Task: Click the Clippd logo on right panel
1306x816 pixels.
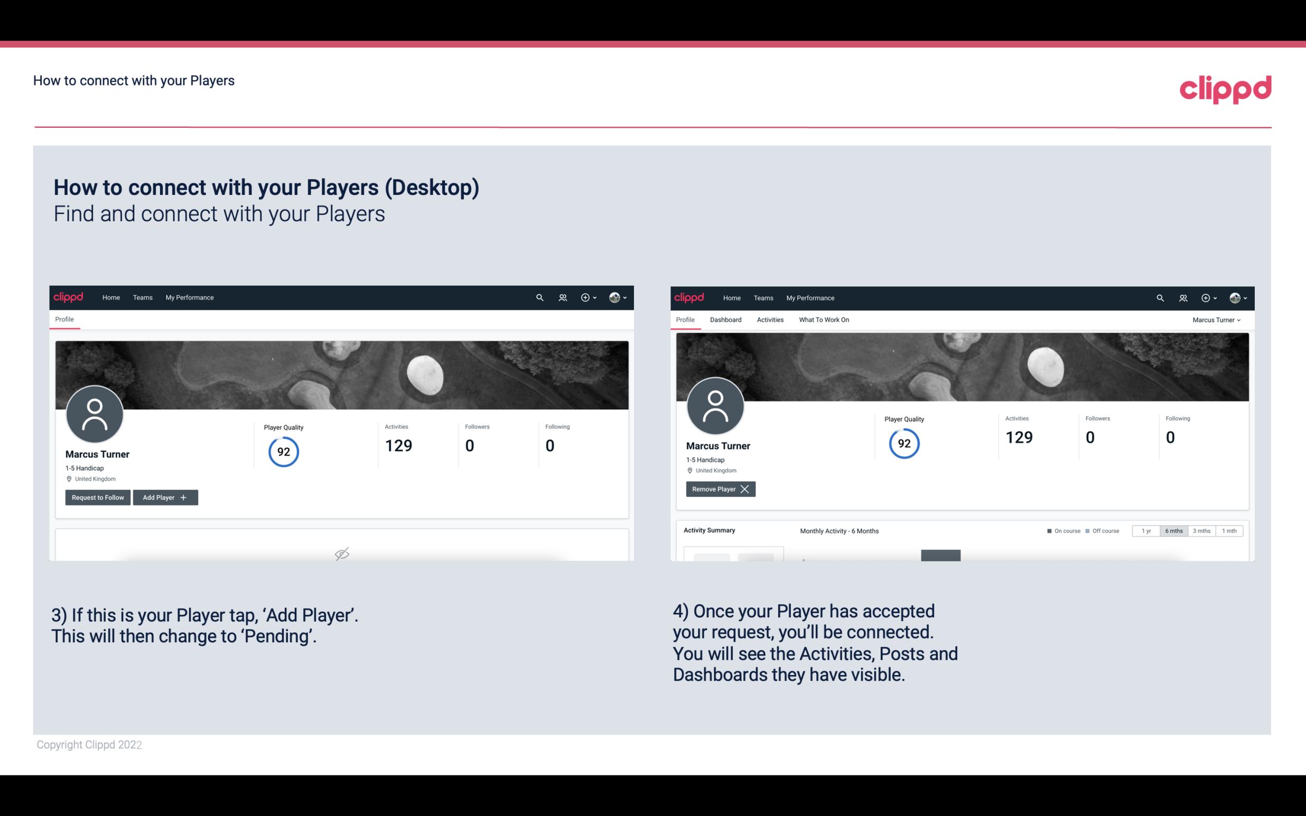Action: click(689, 297)
